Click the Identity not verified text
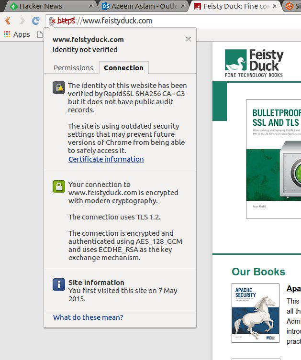Viewport: 301px width, 360px height. [x=85, y=50]
